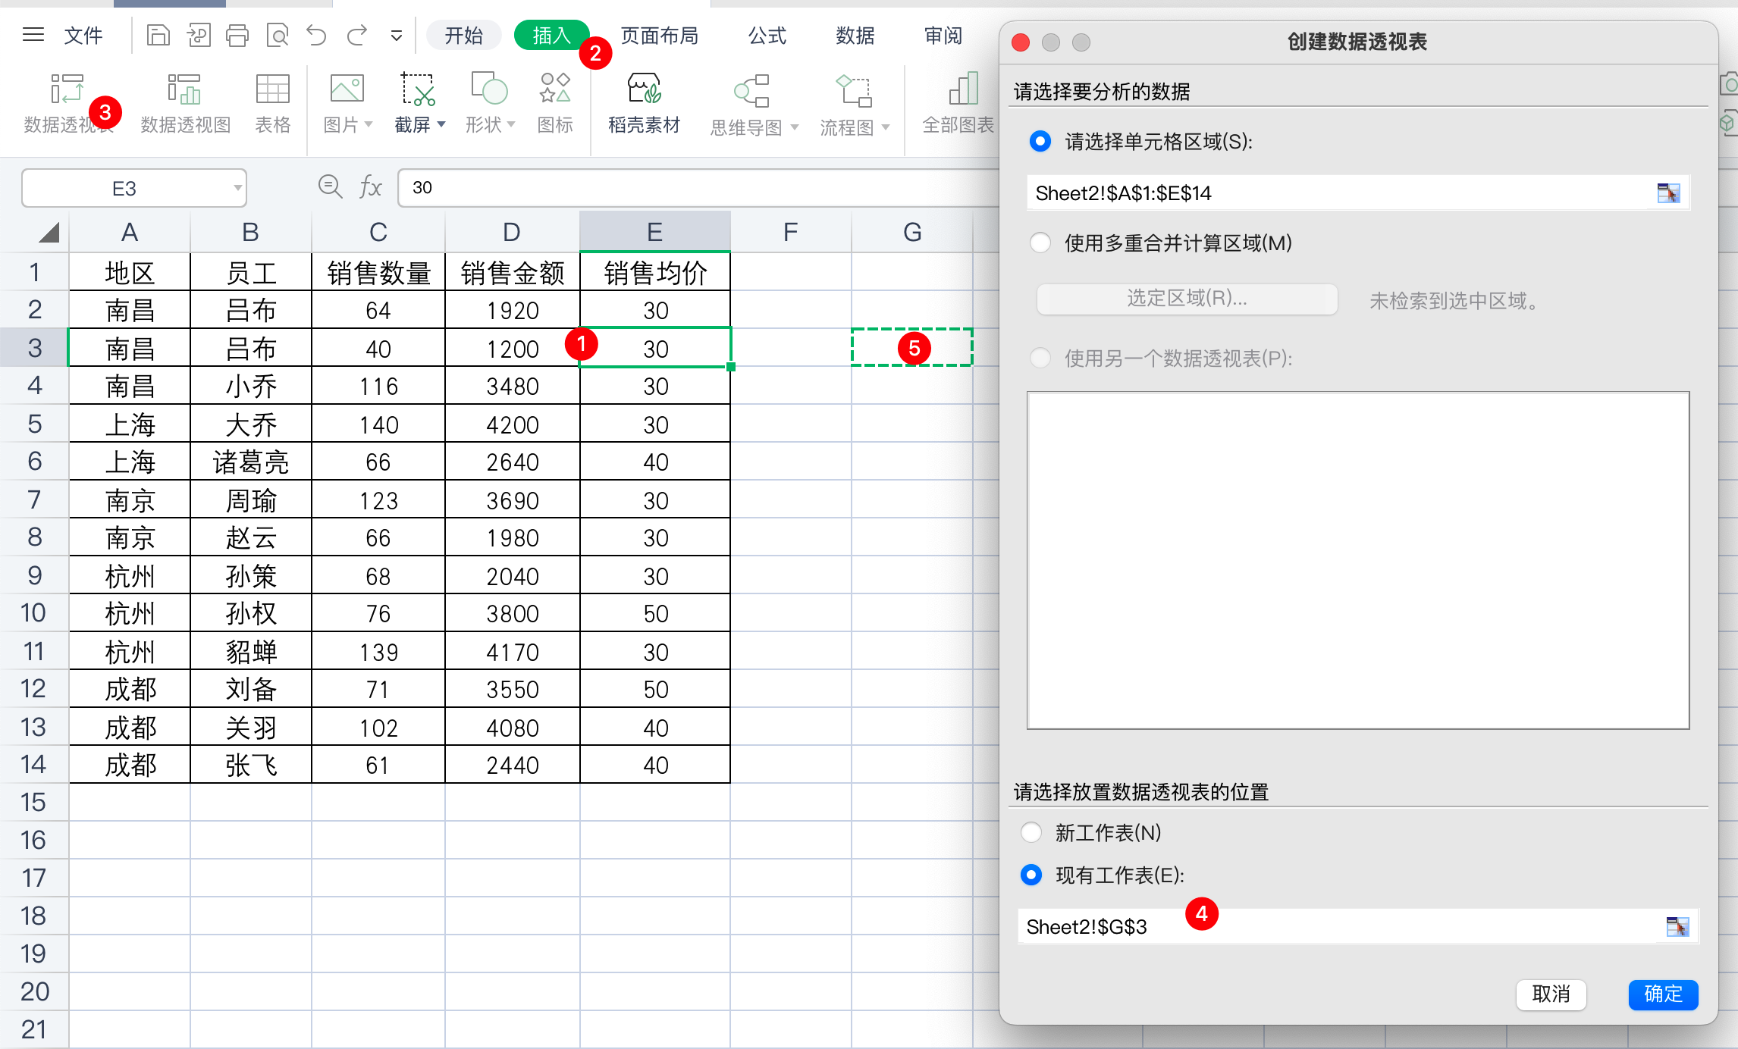Confirm dialog with 确定 button
The image size is (1738, 1049).
1662,994
